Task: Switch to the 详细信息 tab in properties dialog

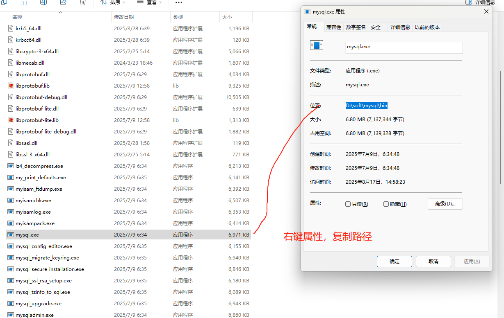Action: (400, 27)
